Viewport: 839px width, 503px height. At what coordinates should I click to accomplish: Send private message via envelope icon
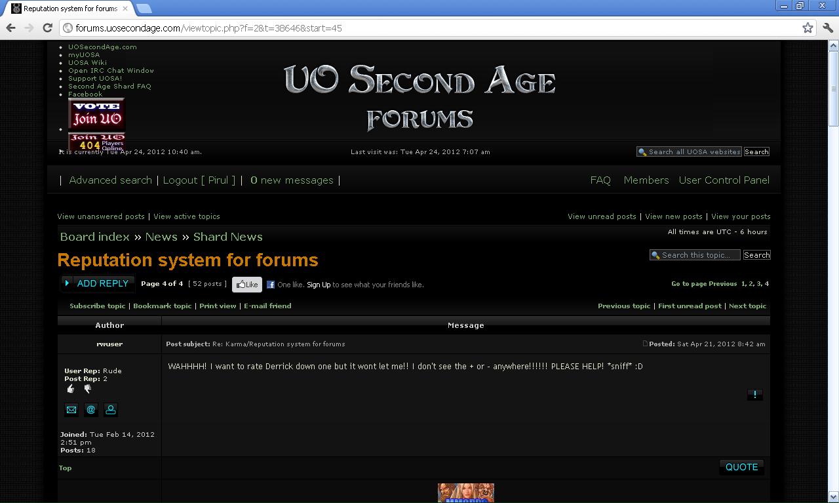click(x=71, y=410)
